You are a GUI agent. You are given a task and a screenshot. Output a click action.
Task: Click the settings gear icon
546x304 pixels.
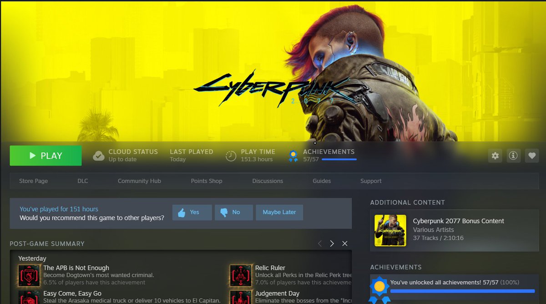click(495, 156)
